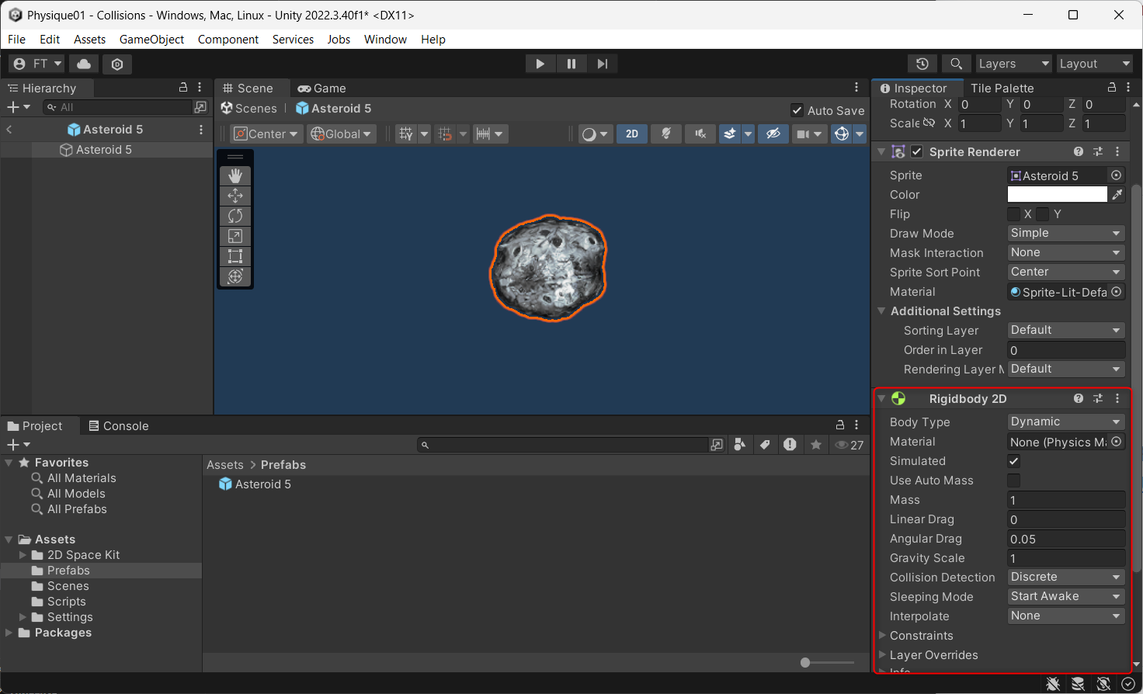Click the Mass input field
This screenshot has width=1143, height=694.
coord(1065,500)
